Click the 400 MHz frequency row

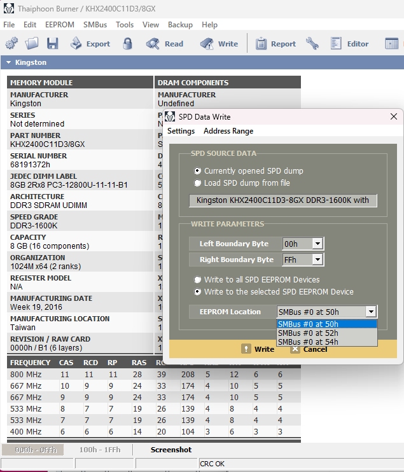click(153, 432)
